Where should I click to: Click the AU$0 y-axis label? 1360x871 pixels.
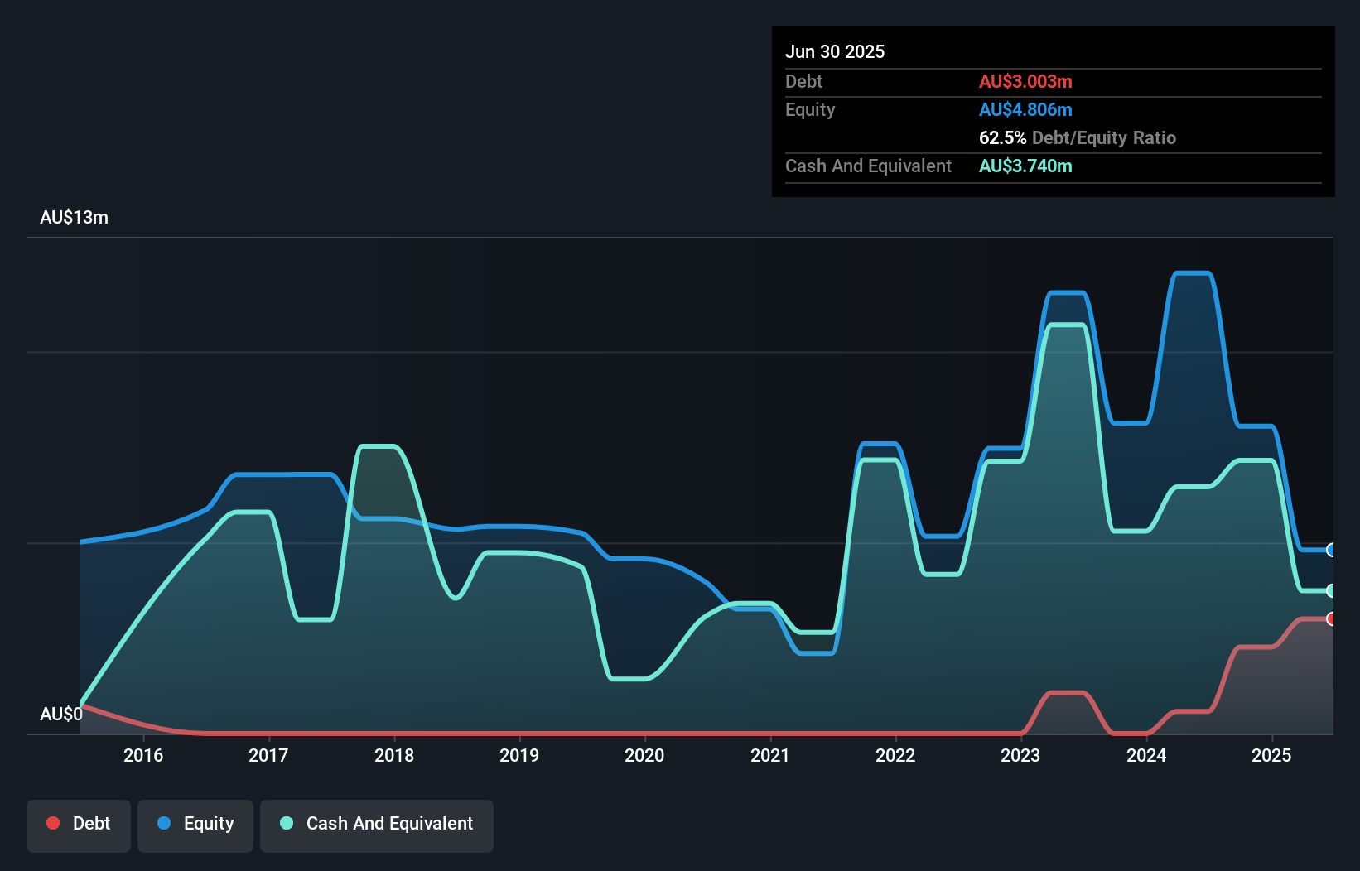coord(60,714)
